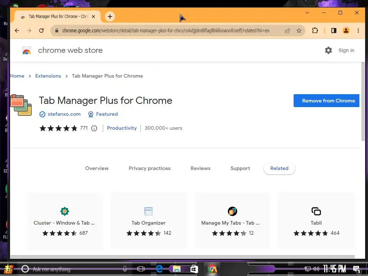Image resolution: width=368 pixels, height=276 pixels.
Task: Click the 771 ratings star row
Action: 58,128
